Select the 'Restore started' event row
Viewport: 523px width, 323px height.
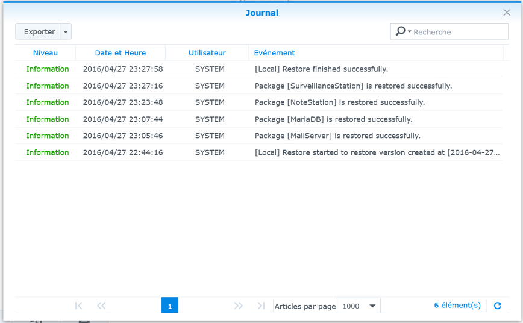coord(259,152)
